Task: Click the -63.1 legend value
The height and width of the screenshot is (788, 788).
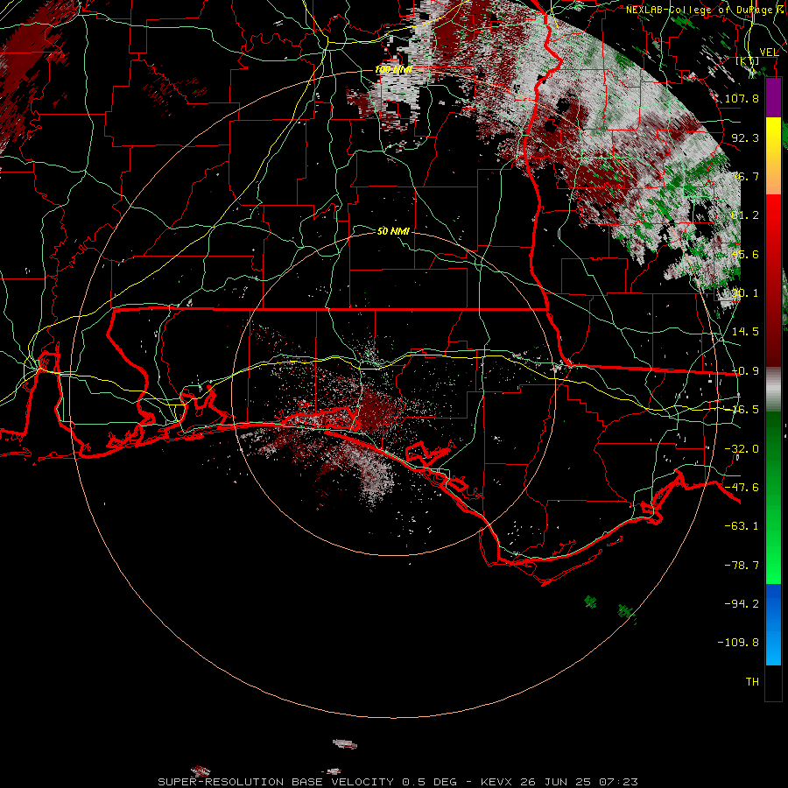Action: 742,526
